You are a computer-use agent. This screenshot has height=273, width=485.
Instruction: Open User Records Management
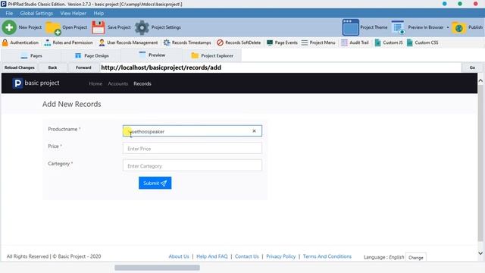tap(128, 42)
